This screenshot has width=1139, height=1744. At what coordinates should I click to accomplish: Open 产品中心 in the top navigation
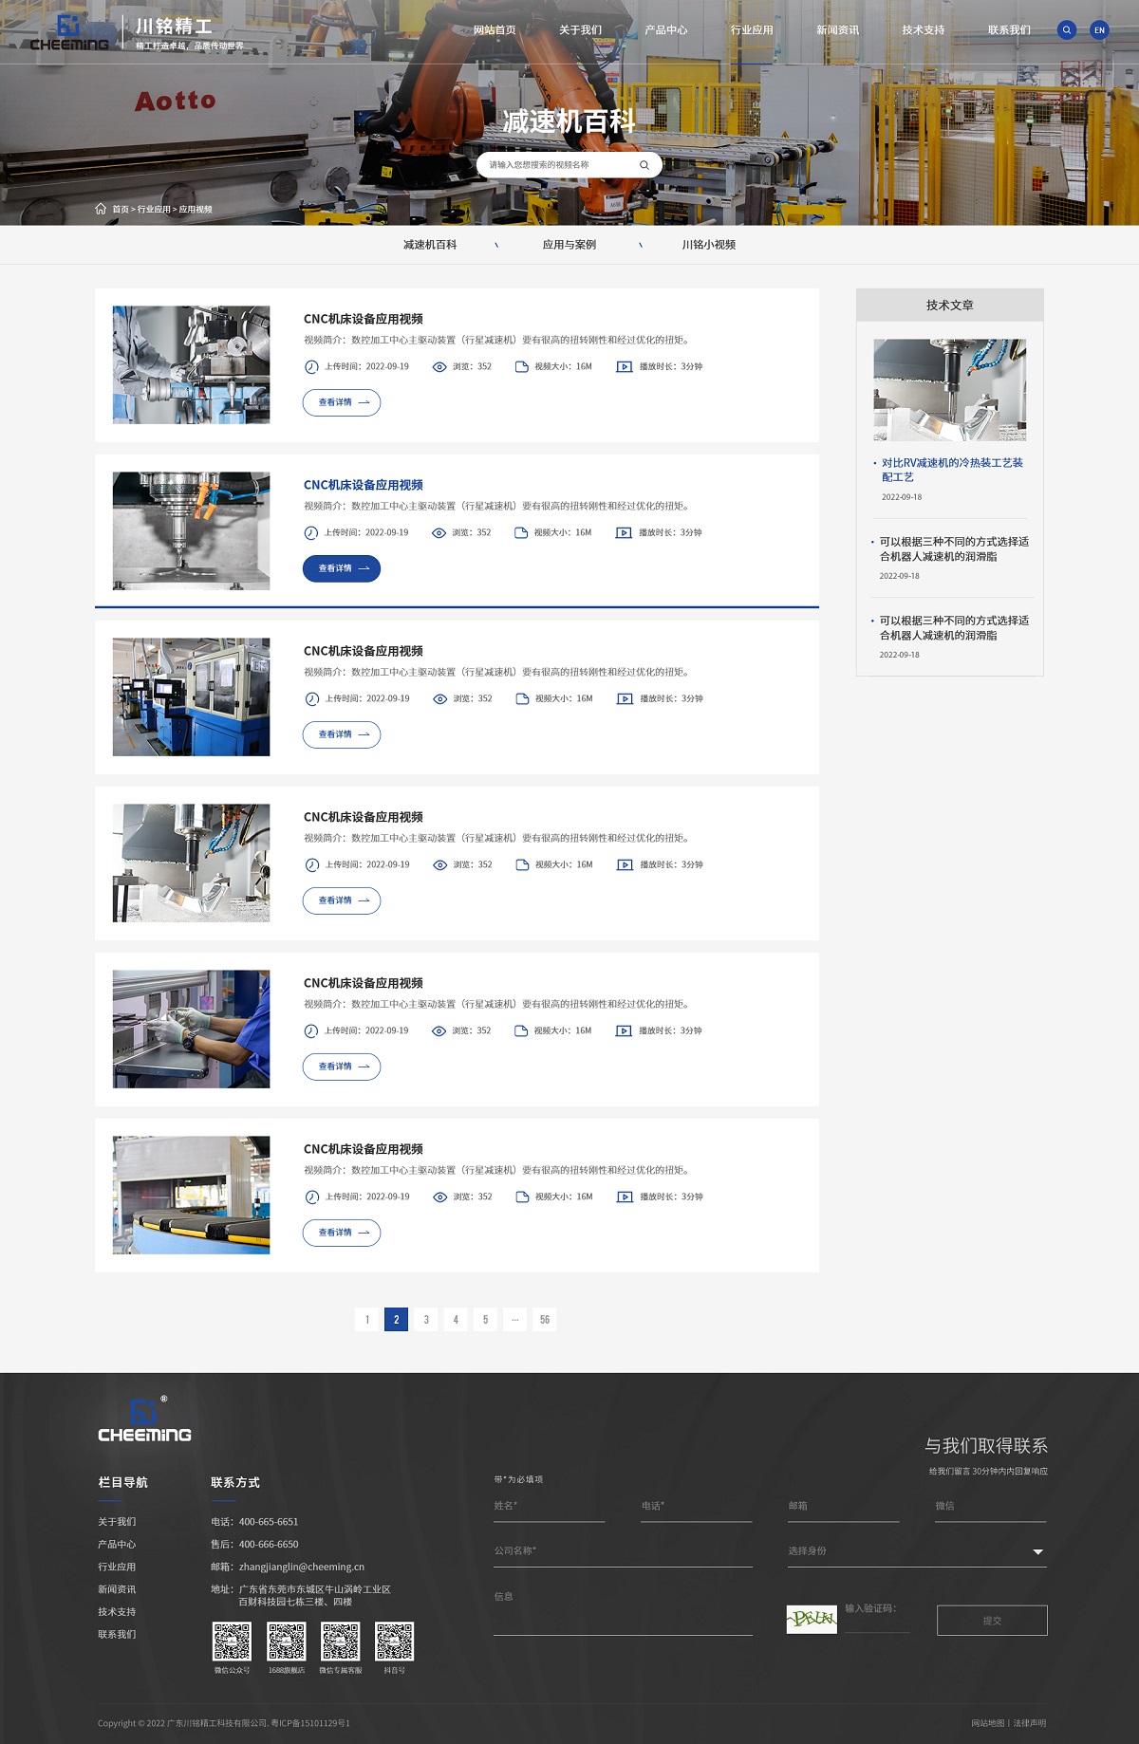(666, 30)
